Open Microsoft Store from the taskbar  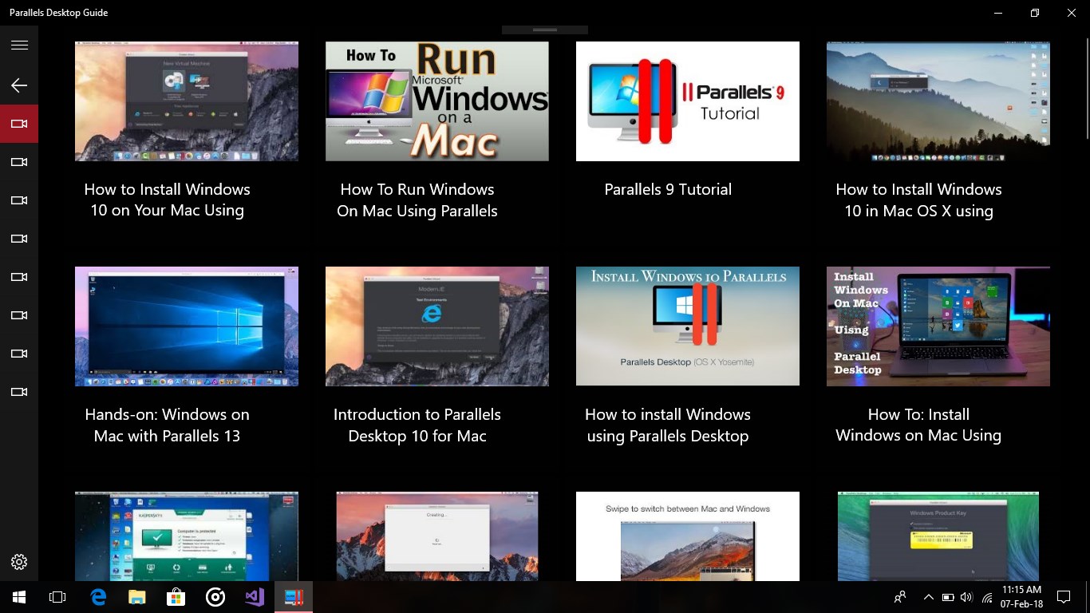click(176, 596)
